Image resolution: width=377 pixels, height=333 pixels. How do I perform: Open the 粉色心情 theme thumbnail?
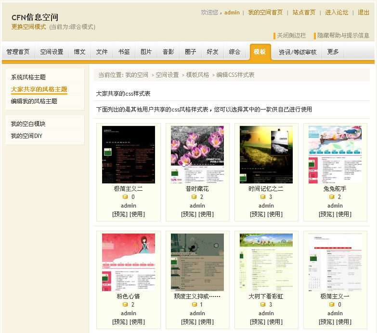tap(129, 262)
